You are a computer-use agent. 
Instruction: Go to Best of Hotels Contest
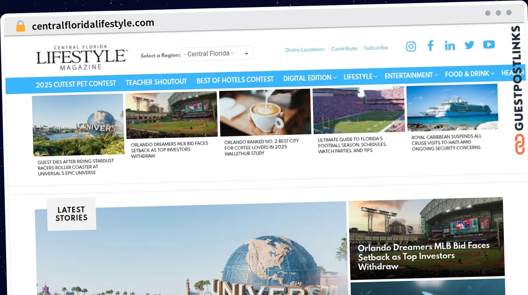click(x=235, y=80)
